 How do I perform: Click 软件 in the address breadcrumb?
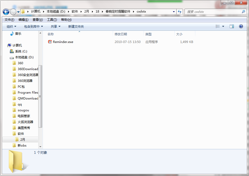click(x=75, y=12)
